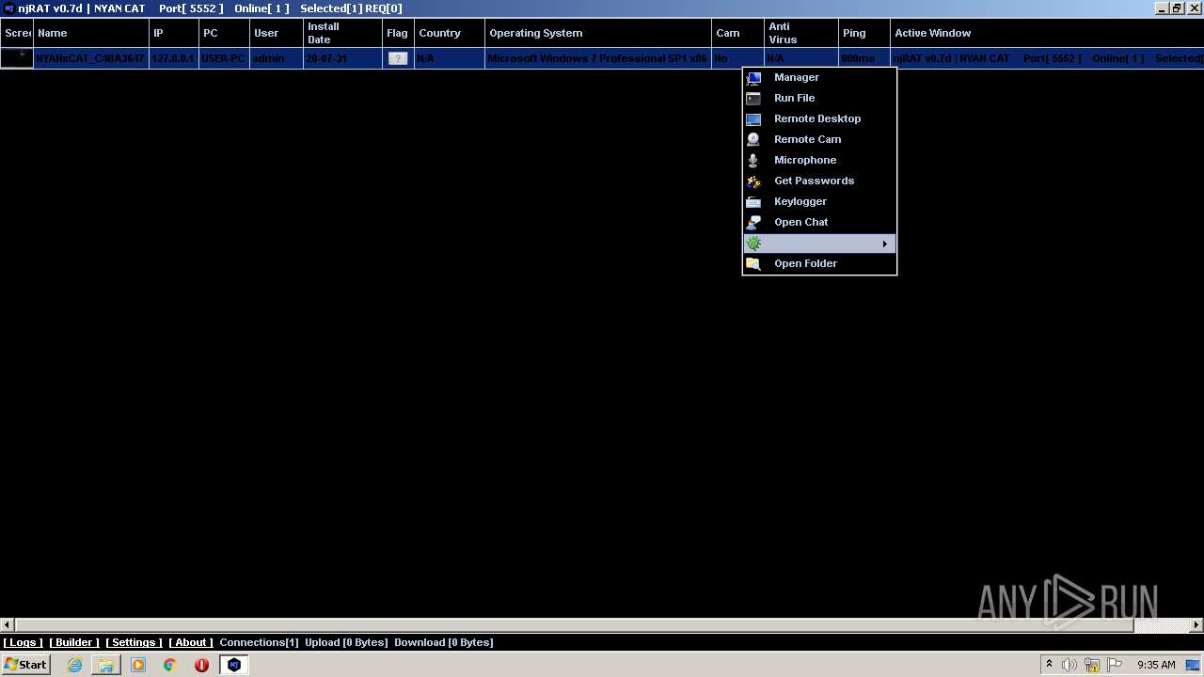Select Manager from the context menu

tap(796, 78)
